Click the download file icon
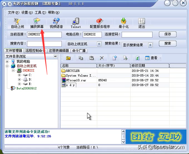Screen dimensions: 189x154 point(125,58)
